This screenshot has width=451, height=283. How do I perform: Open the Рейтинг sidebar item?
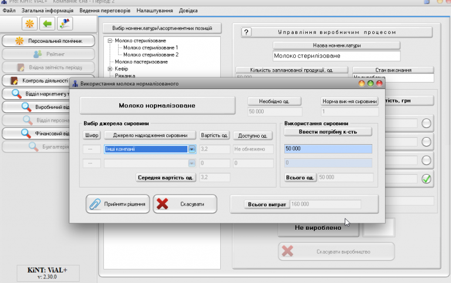pyautogui.click(x=48, y=54)
